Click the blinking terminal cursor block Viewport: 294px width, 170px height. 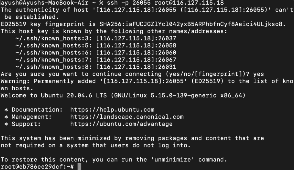[79, 167]
